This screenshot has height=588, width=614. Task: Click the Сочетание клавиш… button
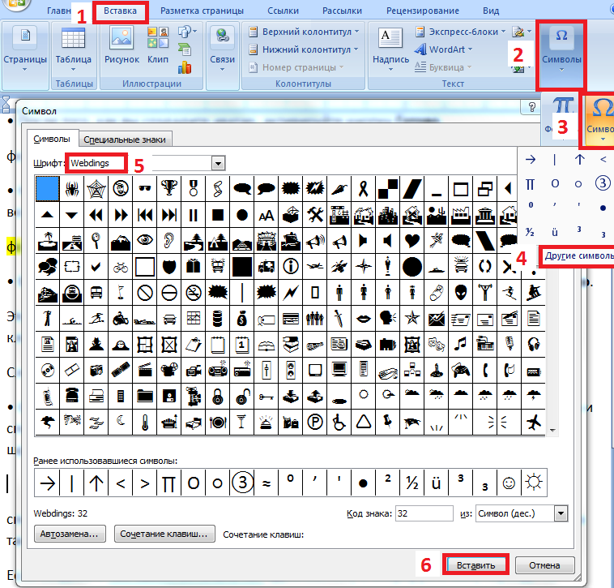coord(164,534)
